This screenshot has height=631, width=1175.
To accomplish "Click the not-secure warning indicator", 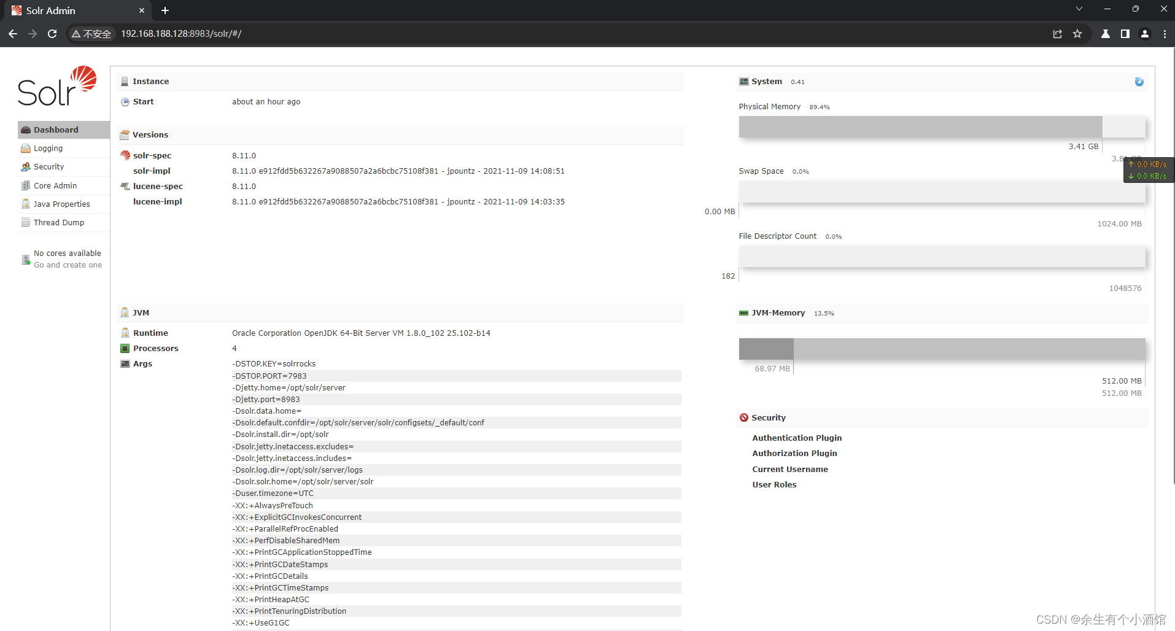I will click(91, 34).
